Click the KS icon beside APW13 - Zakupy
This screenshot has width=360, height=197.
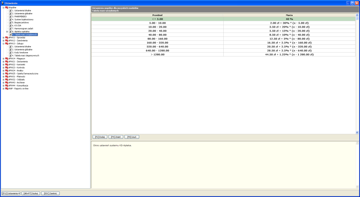pyautogui.click(x=7, y=44)
